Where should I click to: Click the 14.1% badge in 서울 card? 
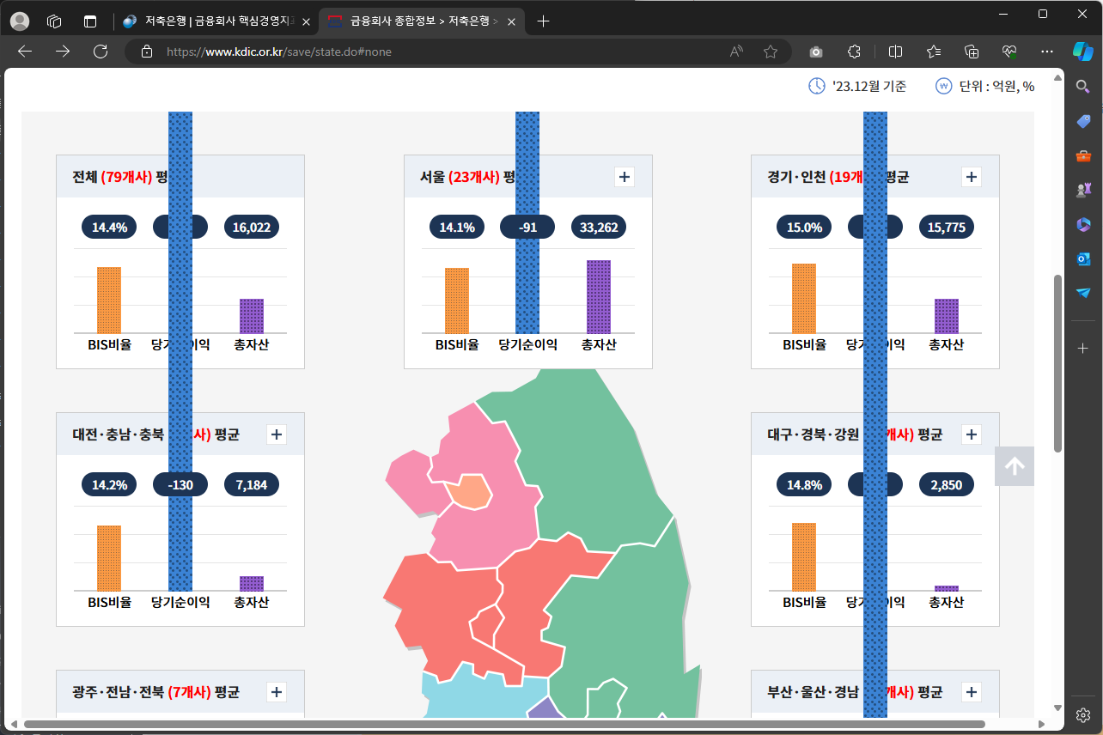(x=457, y=228)
